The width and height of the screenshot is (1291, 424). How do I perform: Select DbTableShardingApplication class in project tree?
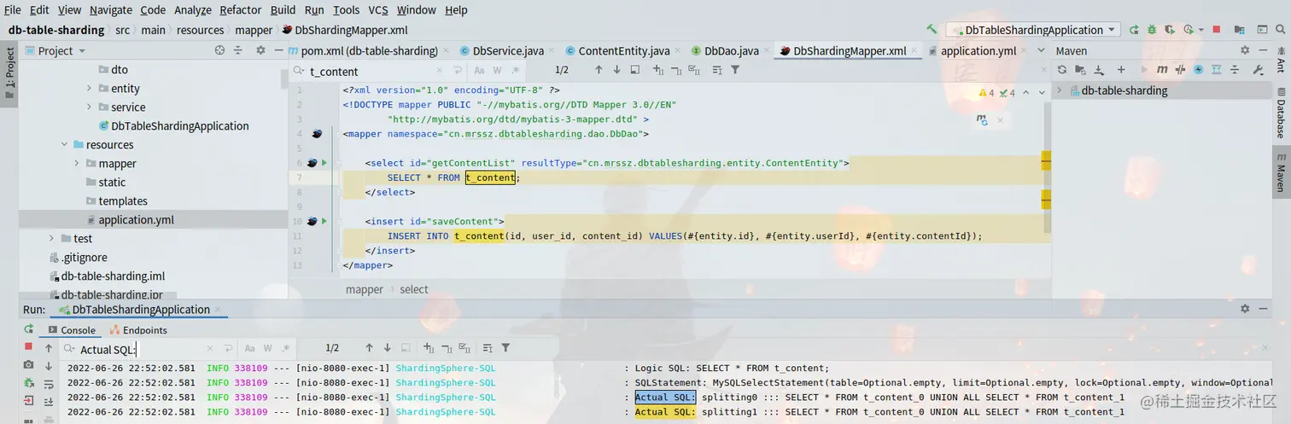[179, 125]
